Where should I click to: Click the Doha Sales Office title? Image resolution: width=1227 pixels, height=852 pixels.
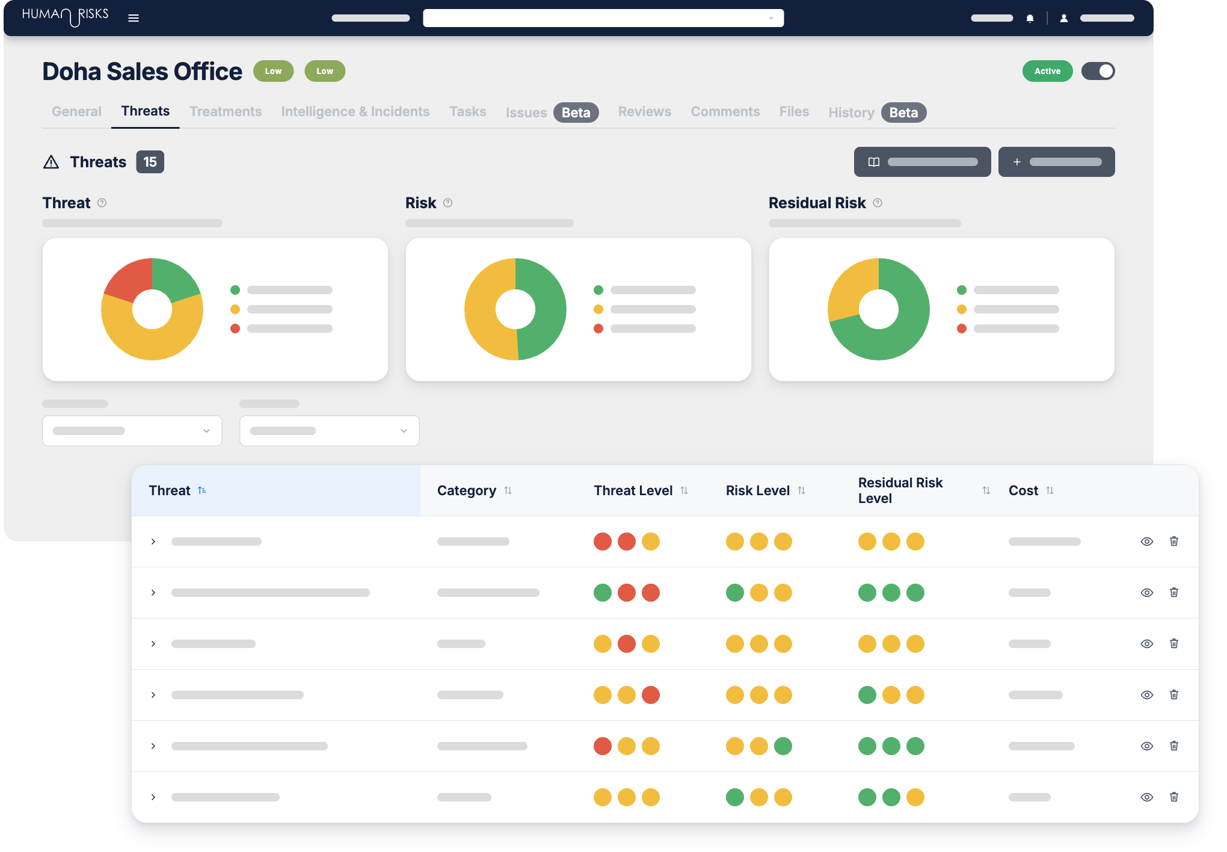[x=142, y=72]
